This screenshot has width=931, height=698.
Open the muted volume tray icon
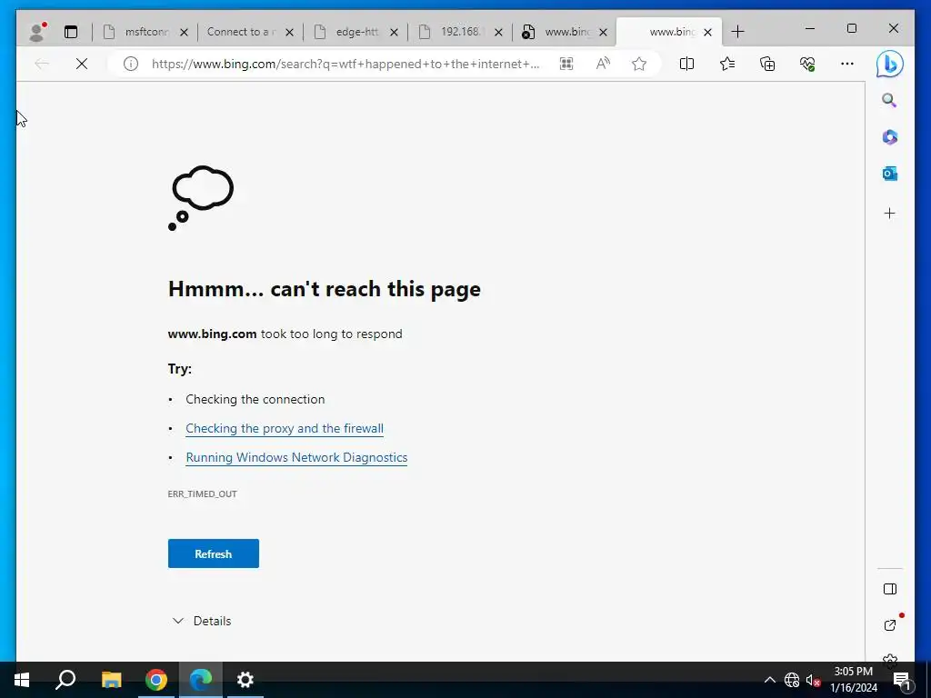point(813,680)
